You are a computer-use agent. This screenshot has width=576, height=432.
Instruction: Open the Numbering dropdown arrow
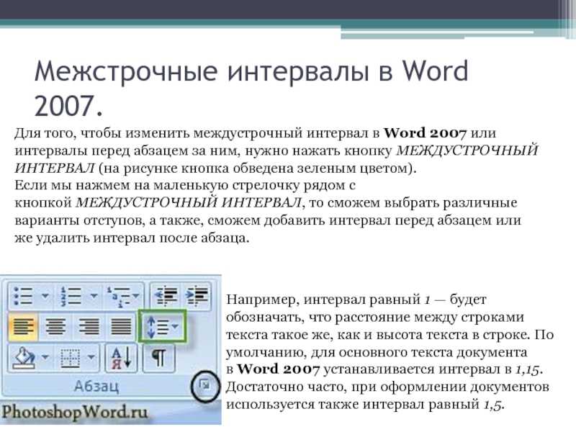[94, 296]
